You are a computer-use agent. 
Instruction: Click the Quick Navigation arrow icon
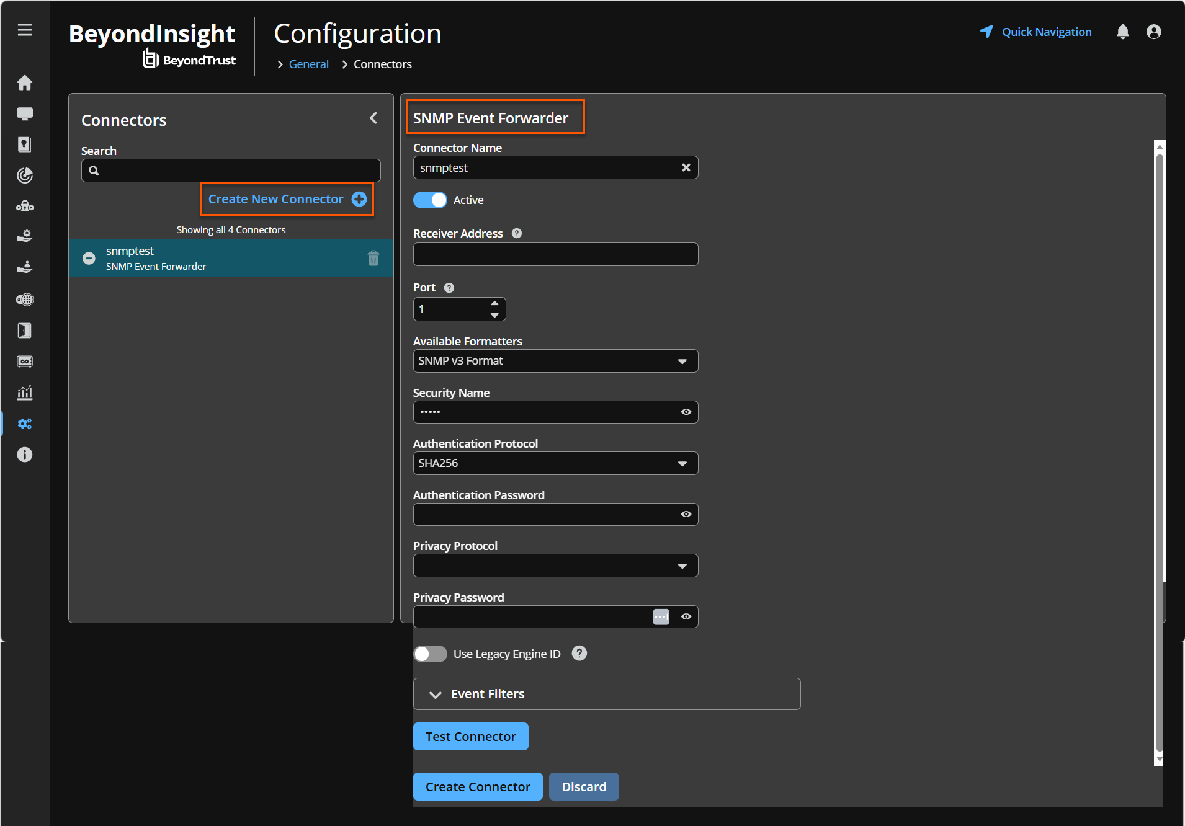986,32
